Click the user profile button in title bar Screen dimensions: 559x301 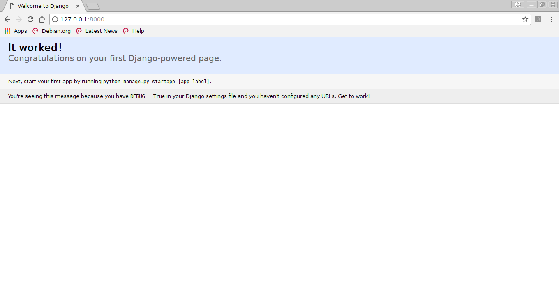pos(518,5)
